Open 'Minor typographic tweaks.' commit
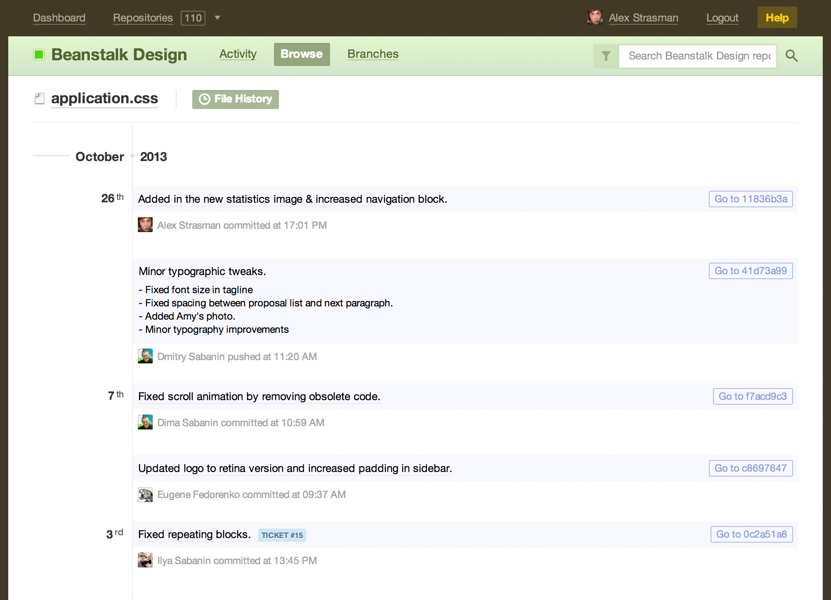831x600 pixels. (202, 271)
